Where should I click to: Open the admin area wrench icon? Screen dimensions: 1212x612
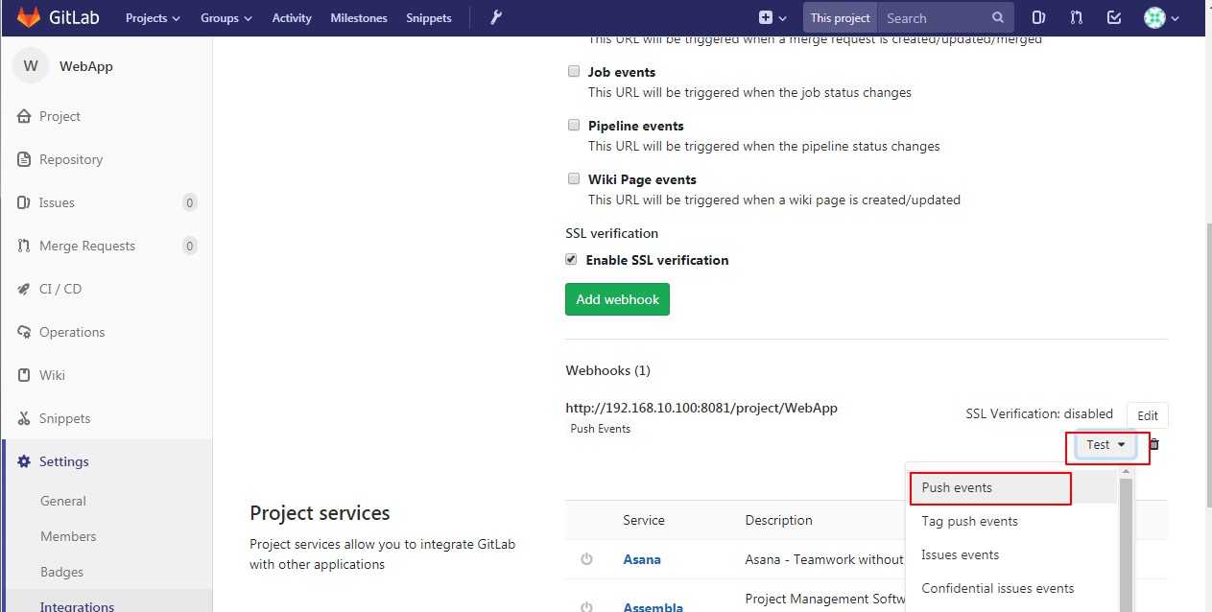tap(496, 17)
